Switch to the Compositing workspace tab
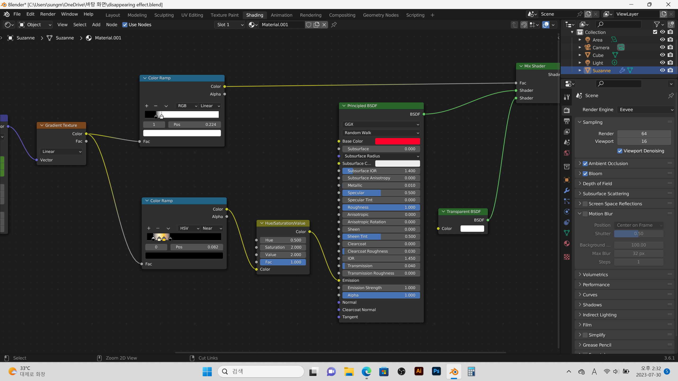Viewport: 678px width, 381px height. pyautogui.click(x=342, y=15)
